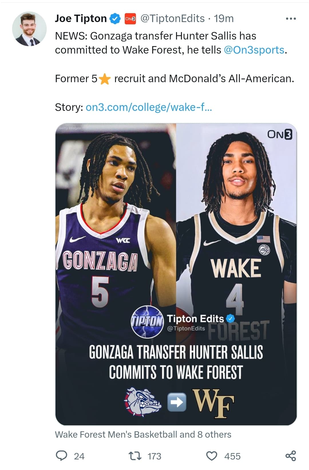Click the On3 logo in the image
Image resolution: width=309 pixels, height=470 pixels.
(x=280, y=134)
